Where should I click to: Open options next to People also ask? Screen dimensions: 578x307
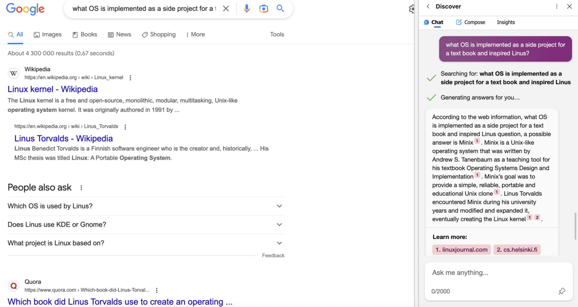coord(81,188)
